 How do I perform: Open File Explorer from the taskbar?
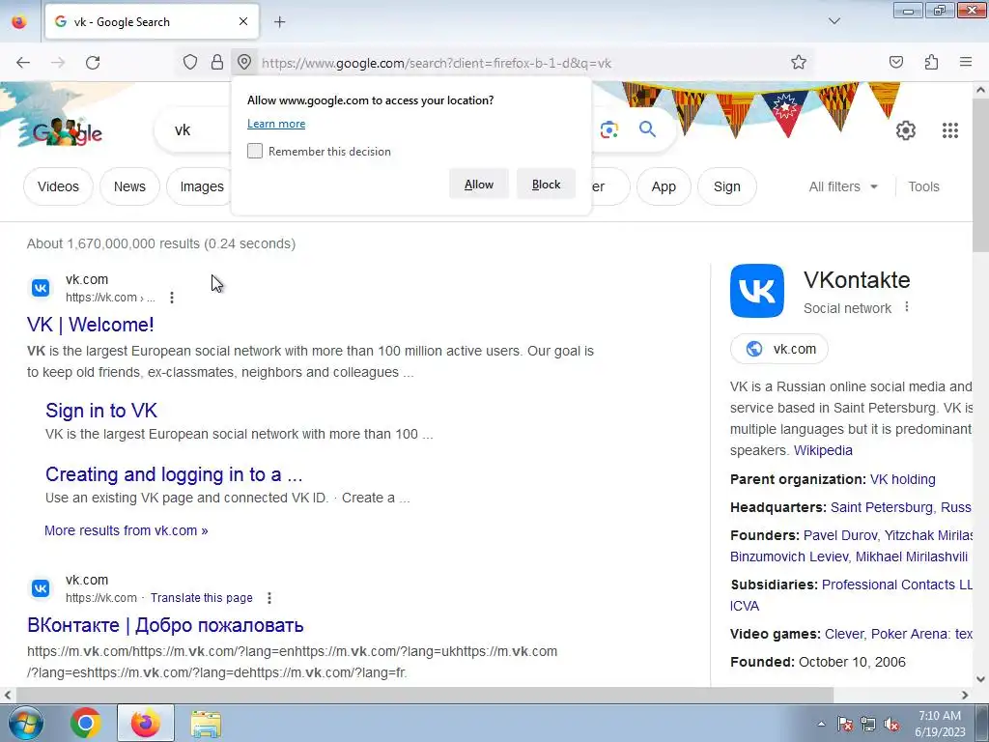[x=206, y=723]
